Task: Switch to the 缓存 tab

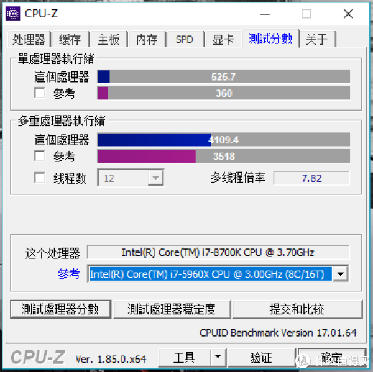Action: point(70,39)
